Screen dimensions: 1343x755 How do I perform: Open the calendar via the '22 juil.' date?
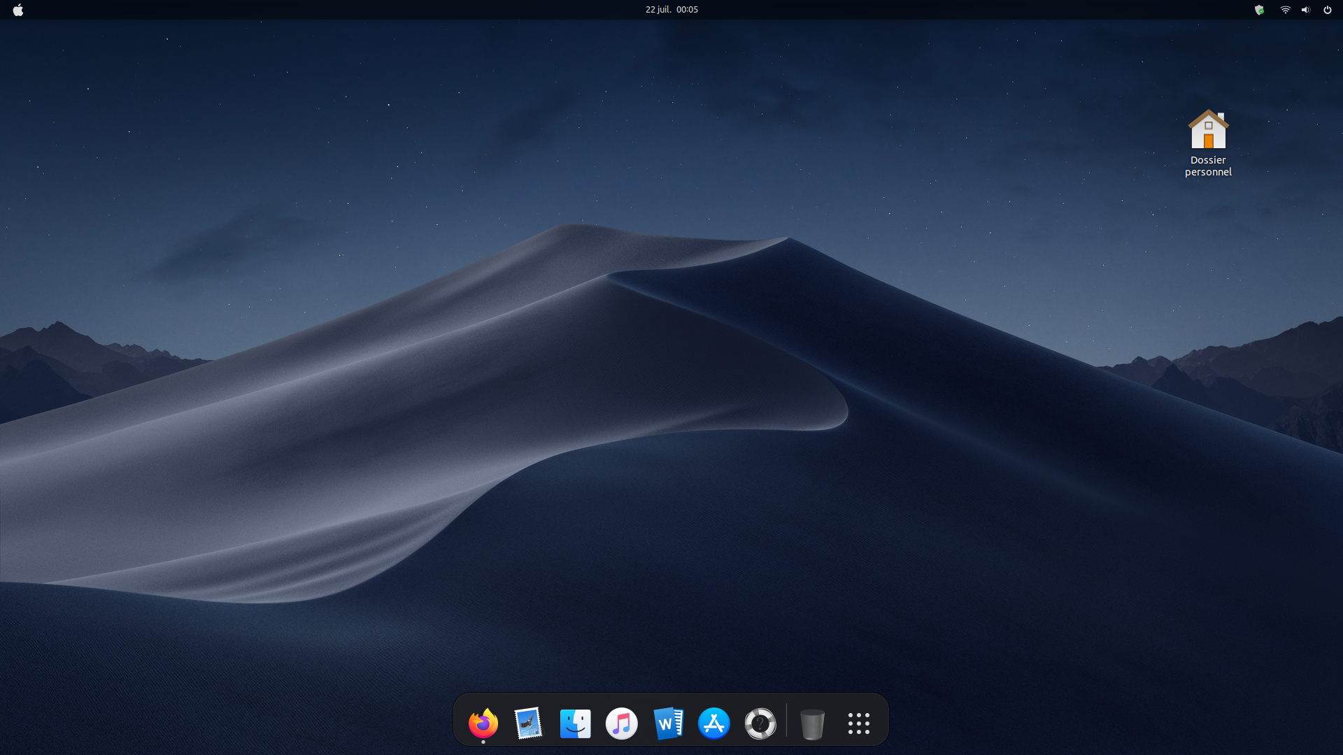click(658, 10)
